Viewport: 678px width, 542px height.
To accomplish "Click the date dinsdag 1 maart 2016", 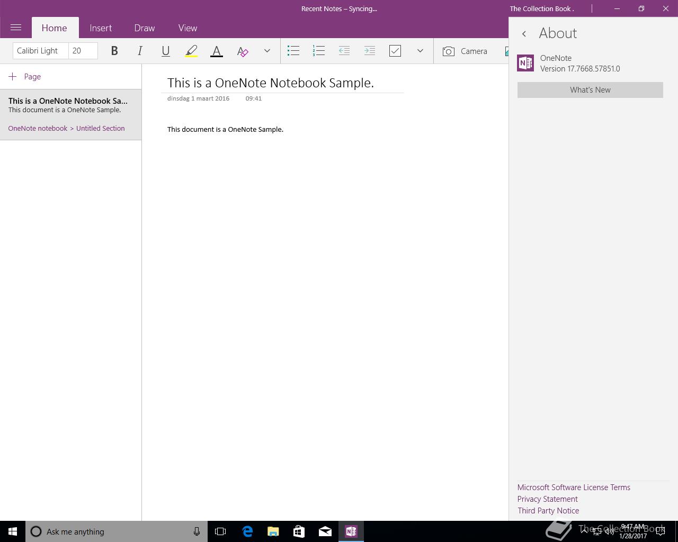I will 198,98.
